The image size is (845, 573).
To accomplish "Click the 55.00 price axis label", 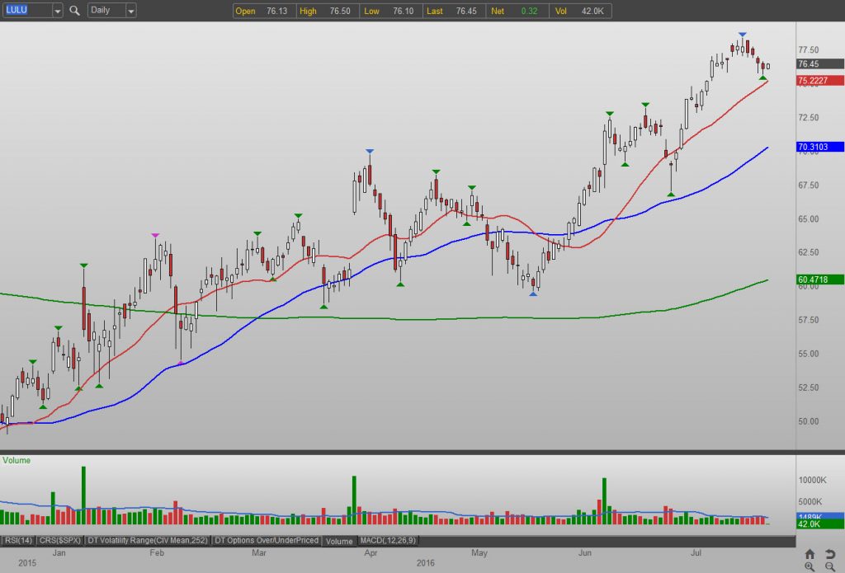I will click(809, 354).
